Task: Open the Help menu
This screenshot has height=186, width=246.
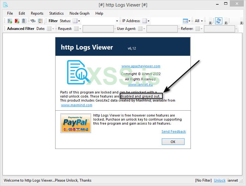Action: pyautogui.click(x=99, y=13)
